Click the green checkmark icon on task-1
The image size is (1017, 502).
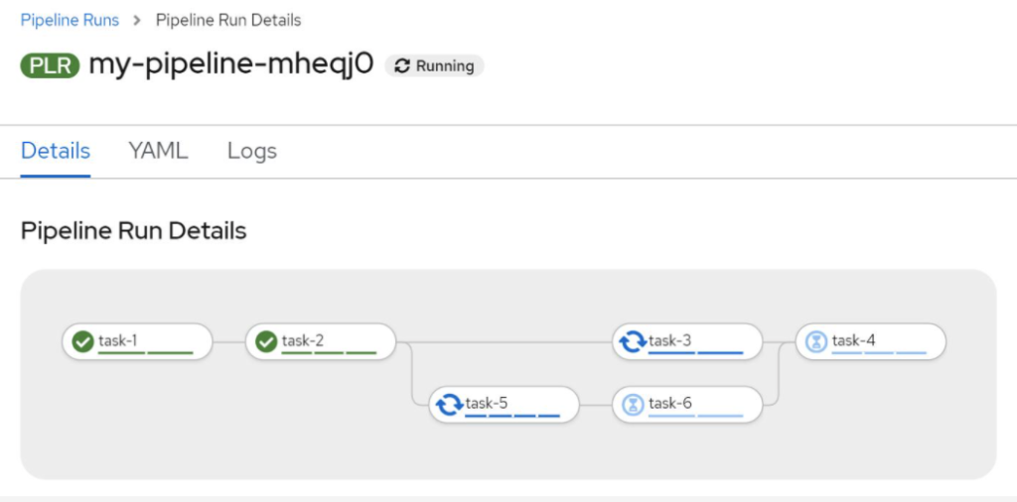click(x=83, y=341)
